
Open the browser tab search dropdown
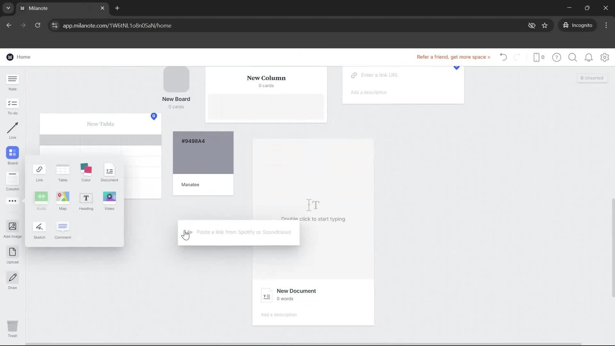[8, 8]
